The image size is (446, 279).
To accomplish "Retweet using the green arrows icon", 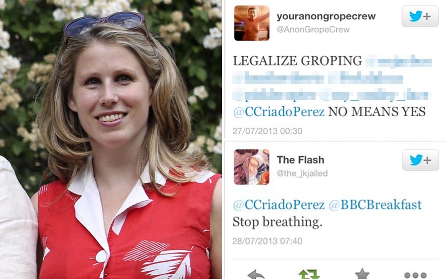I will [x=309, y=274].
